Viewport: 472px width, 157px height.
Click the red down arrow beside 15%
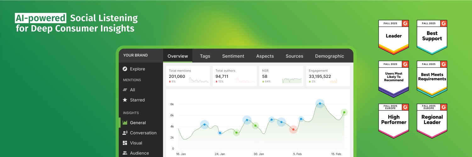tap(216, 82)
